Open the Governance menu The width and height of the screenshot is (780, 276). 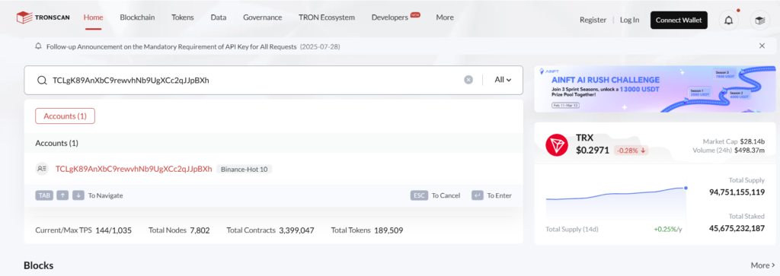pyautogui.click(x=263, y=17)
